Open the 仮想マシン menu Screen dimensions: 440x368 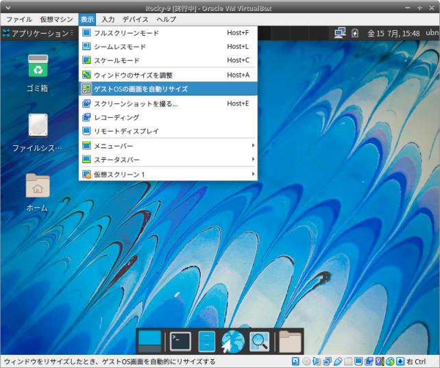(56, 19)
